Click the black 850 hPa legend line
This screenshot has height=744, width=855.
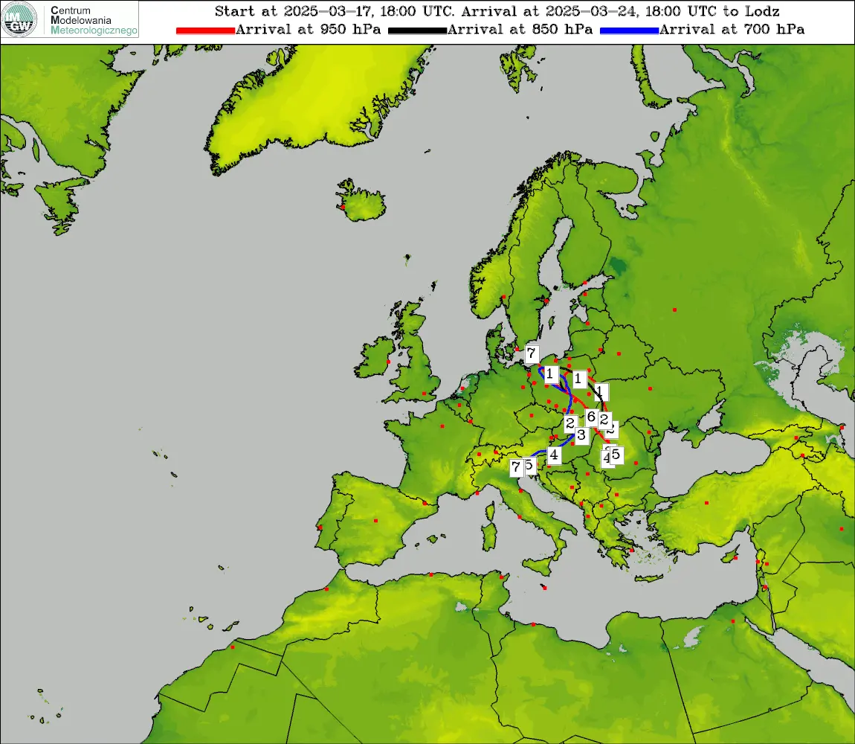pos(417,31)
